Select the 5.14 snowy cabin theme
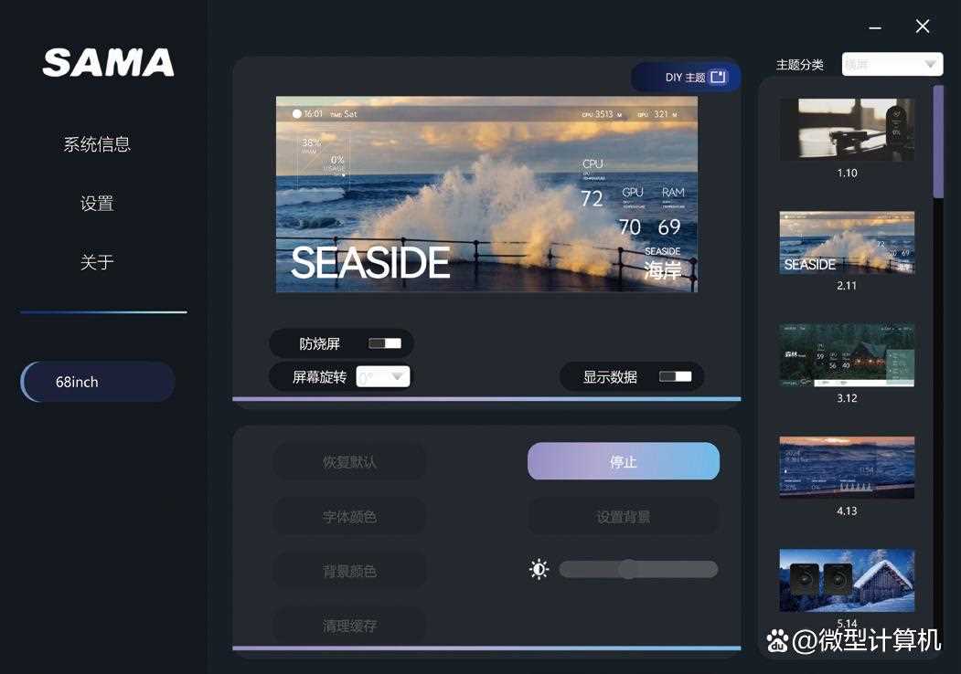This screenshot has height=674, width=961. [x=847, y=580]
